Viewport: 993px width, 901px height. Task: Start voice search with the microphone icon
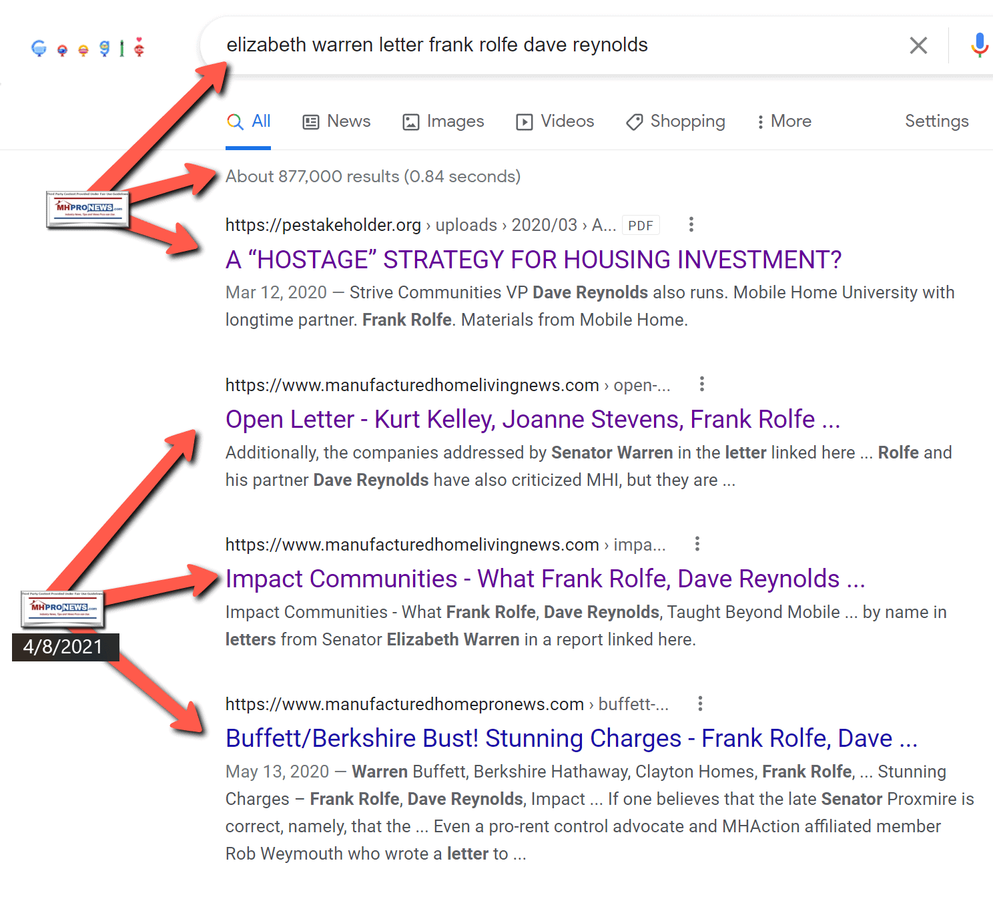tap(979, 45)
